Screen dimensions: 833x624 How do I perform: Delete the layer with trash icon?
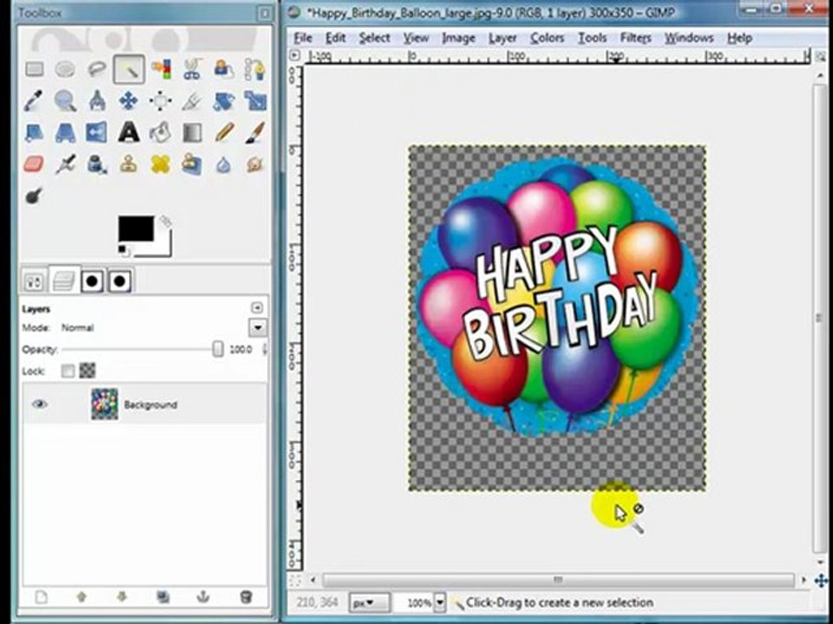pos(246,597)
